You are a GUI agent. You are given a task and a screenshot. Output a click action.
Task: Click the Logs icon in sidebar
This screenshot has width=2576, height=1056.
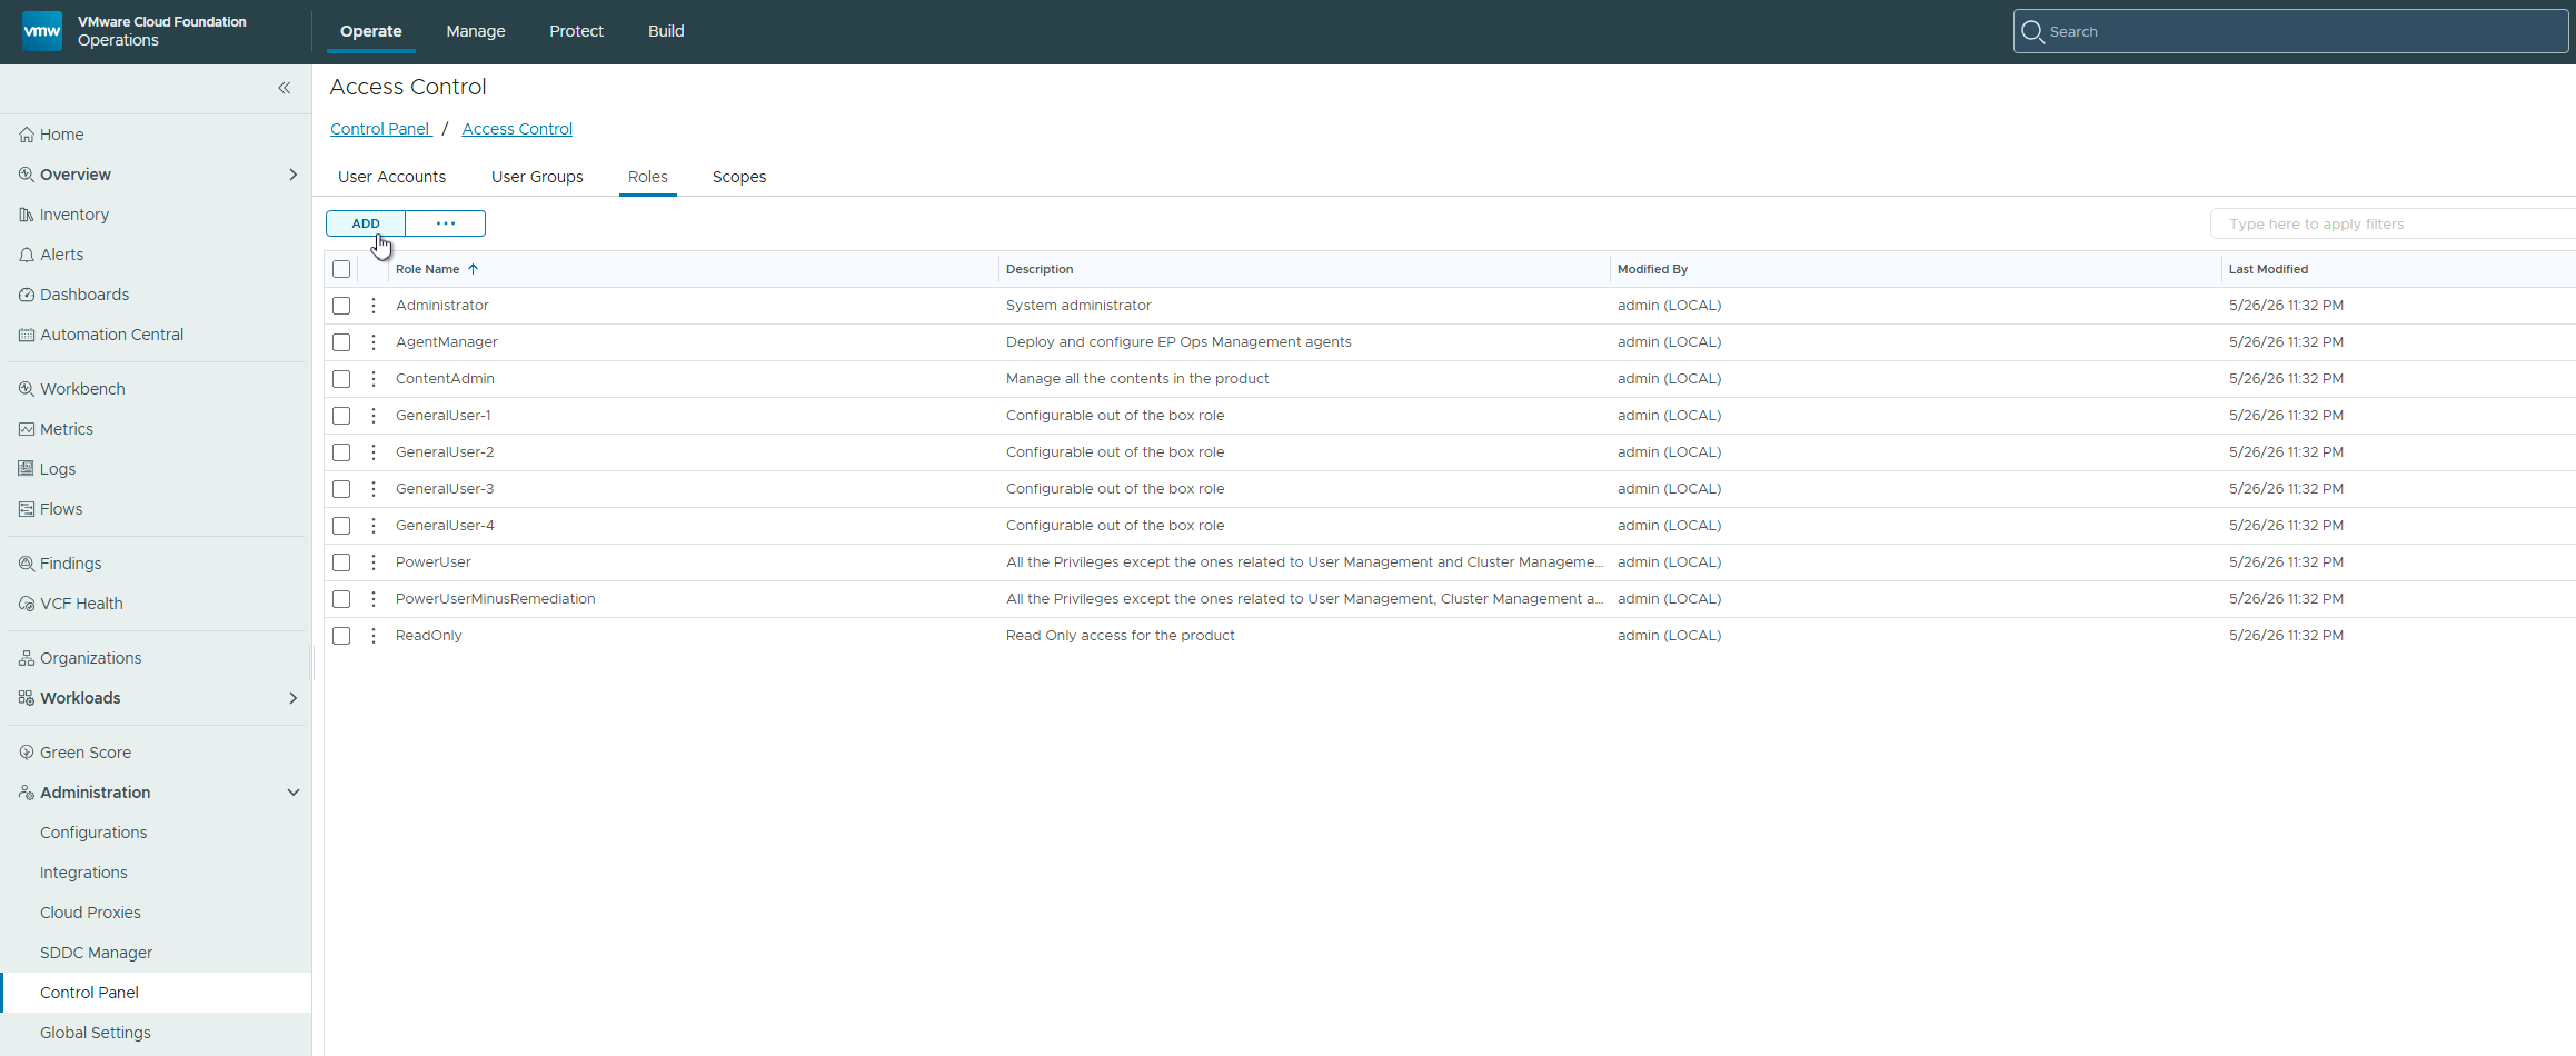(x=26, y=468)
